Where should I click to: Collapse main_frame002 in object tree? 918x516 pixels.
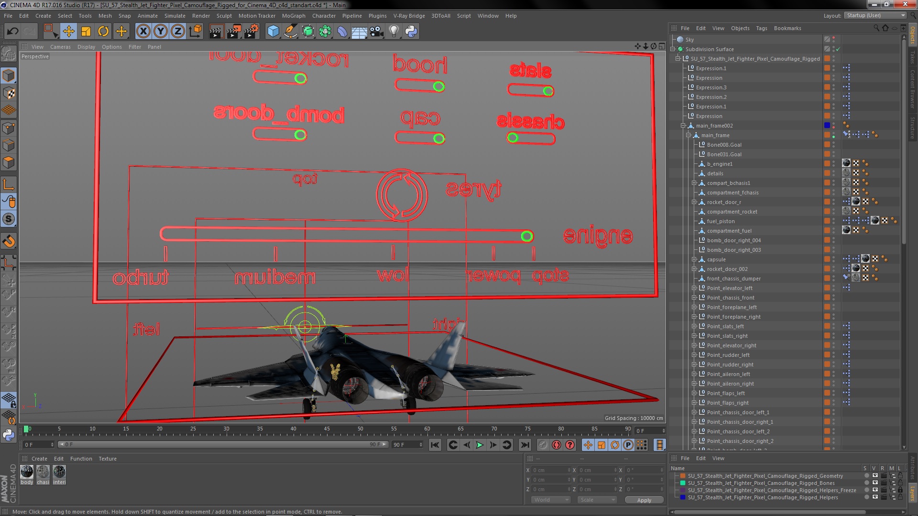coord(683,126)
